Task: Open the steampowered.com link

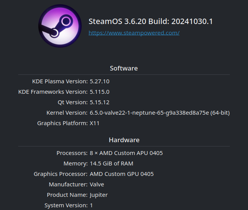Action: [x=134, y=33]
